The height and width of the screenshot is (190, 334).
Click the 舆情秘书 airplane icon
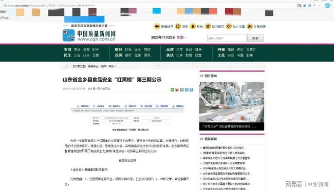coord(157,26)
